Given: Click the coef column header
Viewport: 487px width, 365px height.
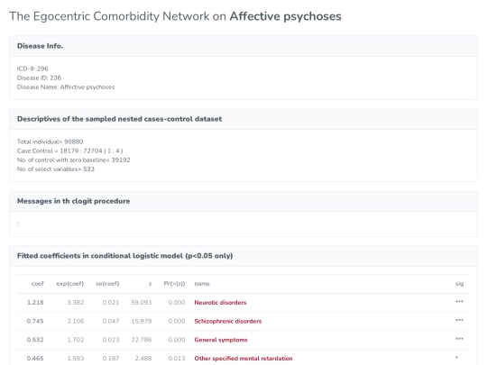Looking at the screenshot, I should click(38, 284).
